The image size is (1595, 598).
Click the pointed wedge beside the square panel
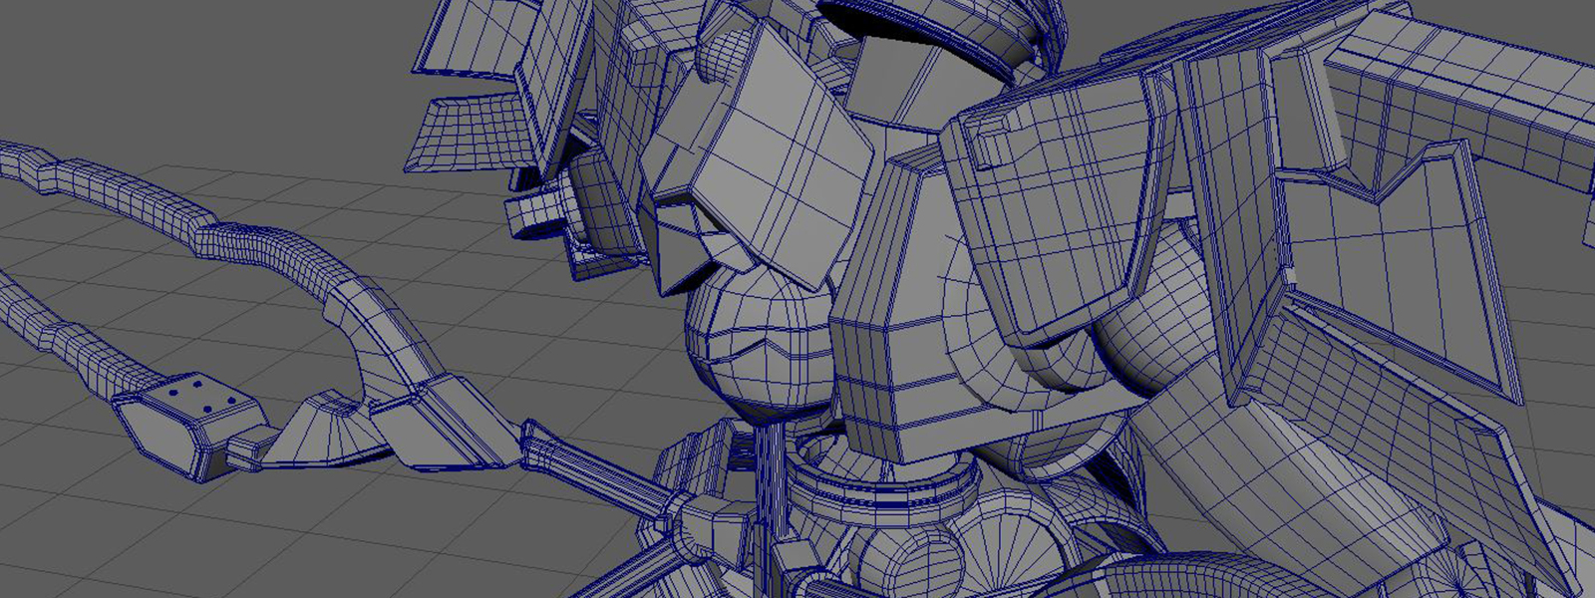pyautogui.click(x=688, y=249)
